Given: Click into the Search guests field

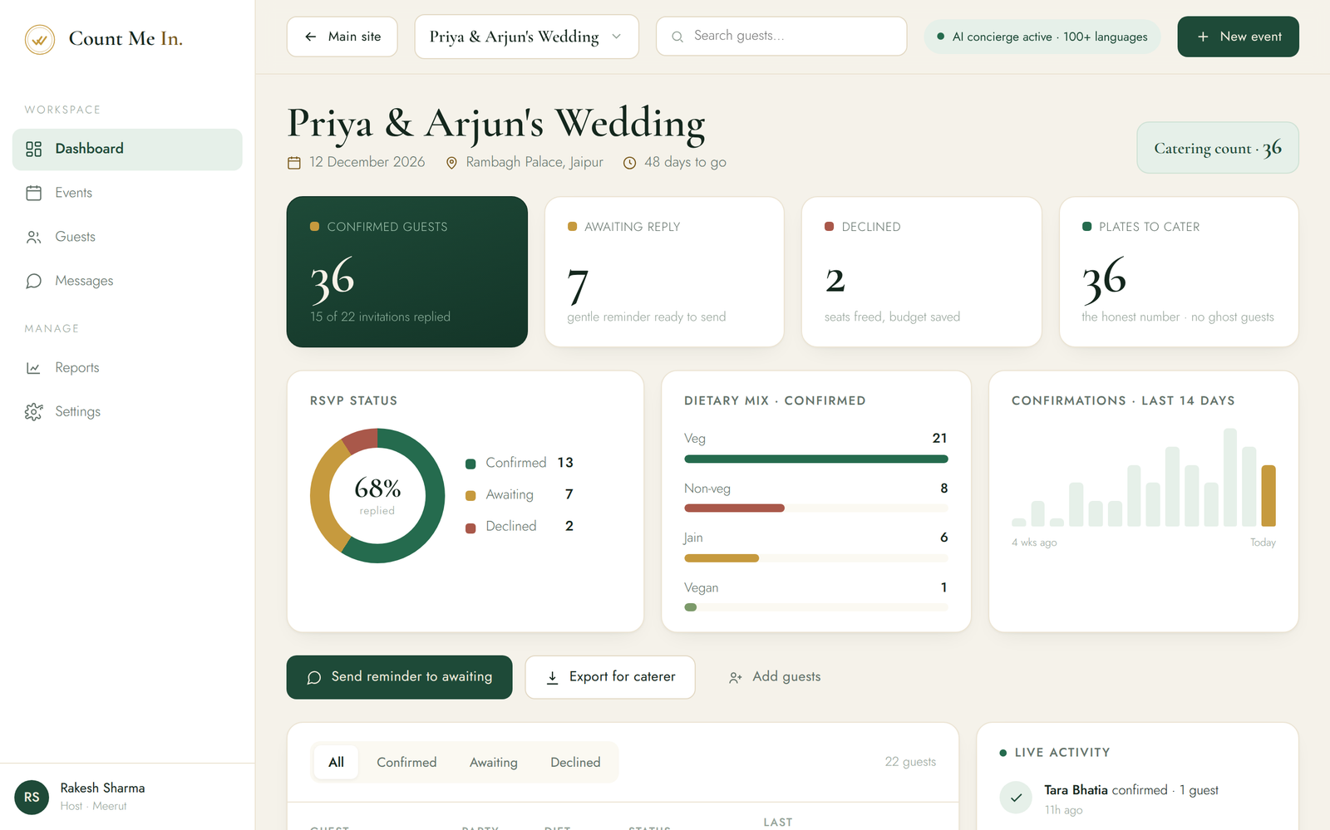Looking at the screenshot, I should (781, 37).
